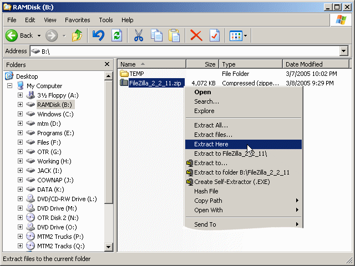Expand the Windows (C:) drive node

tap(20, 114)
